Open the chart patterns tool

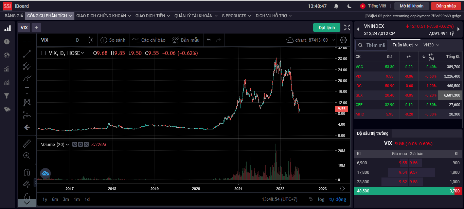coord(27,102)
